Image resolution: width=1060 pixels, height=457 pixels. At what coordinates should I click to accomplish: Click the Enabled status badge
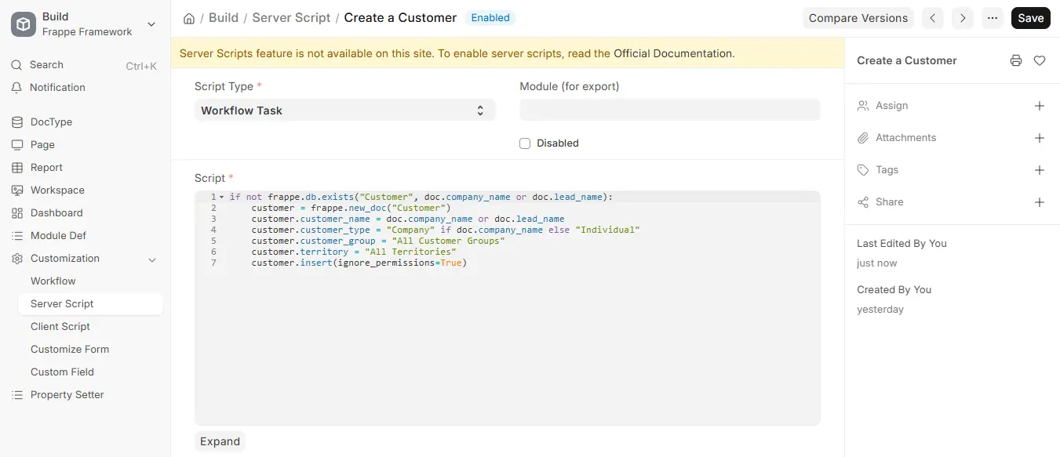point(490,17)
